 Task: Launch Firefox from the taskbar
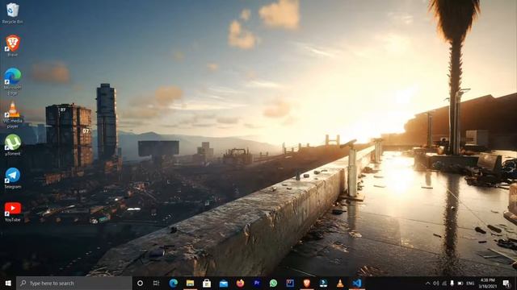tap(240, 283)
